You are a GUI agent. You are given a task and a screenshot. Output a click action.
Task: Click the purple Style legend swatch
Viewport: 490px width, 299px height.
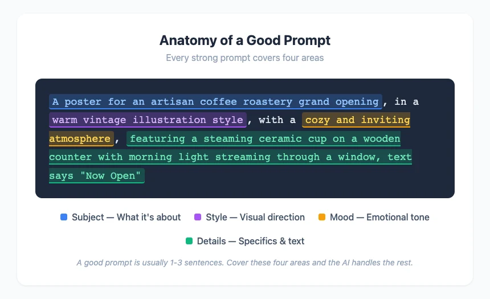click(x=198, y=217)
